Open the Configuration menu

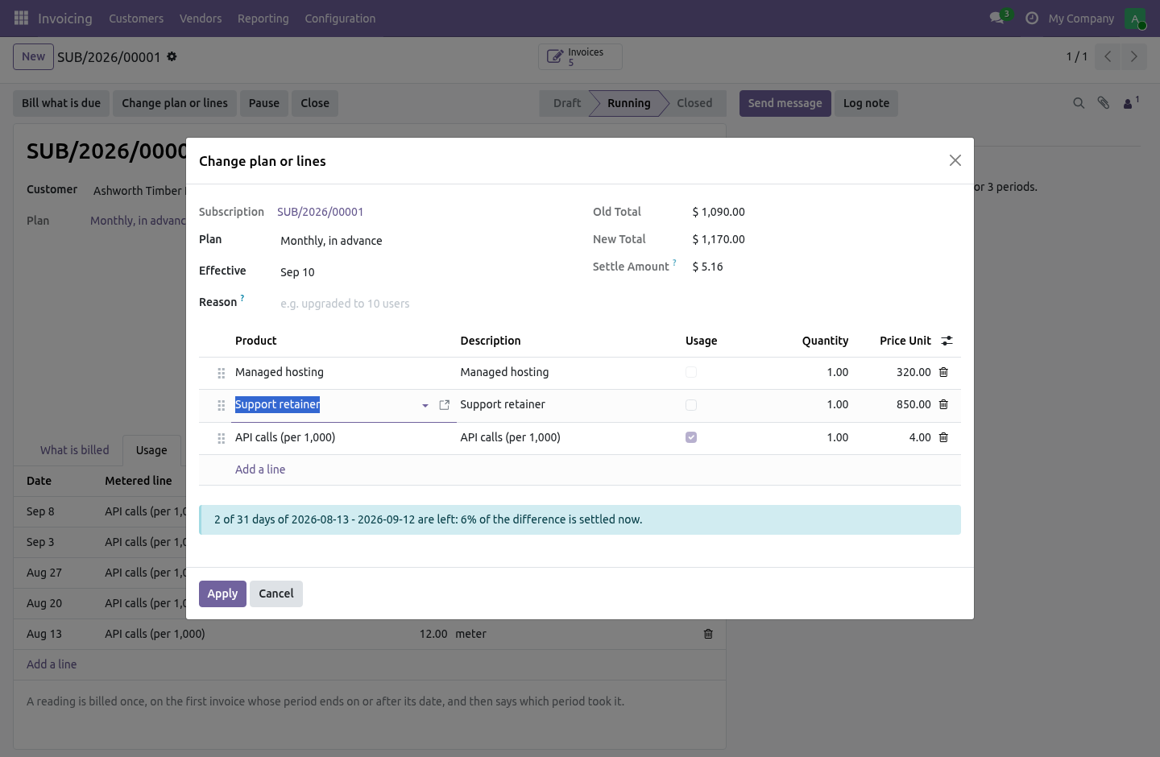340,18
